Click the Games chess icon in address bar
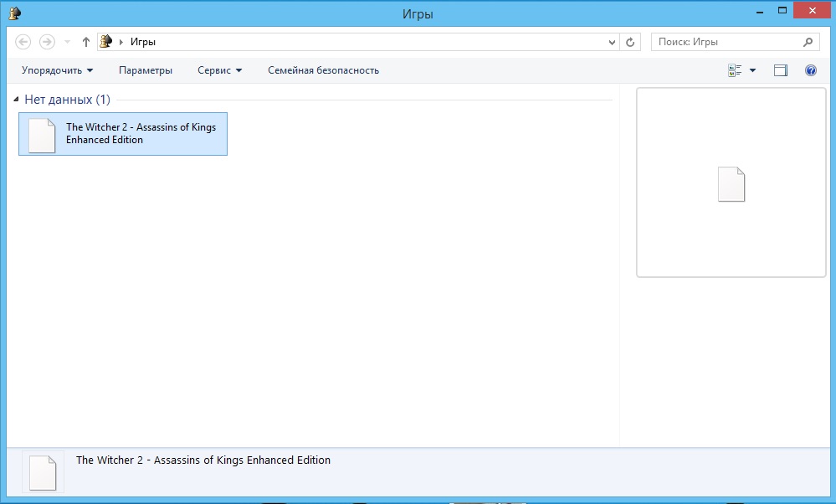836x504 pixels. coord(106,41)
